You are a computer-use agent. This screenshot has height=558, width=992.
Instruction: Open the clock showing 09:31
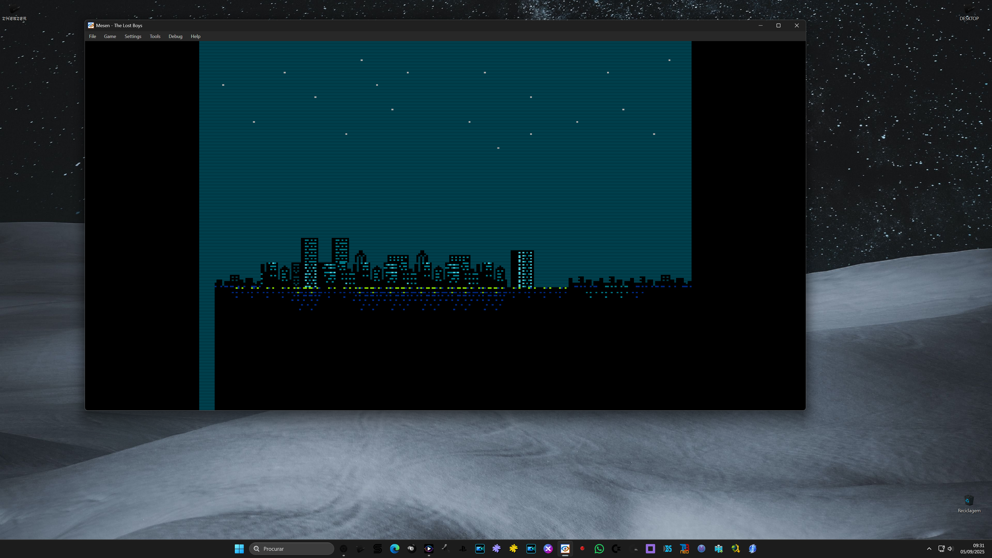click(x=972, y=549)
